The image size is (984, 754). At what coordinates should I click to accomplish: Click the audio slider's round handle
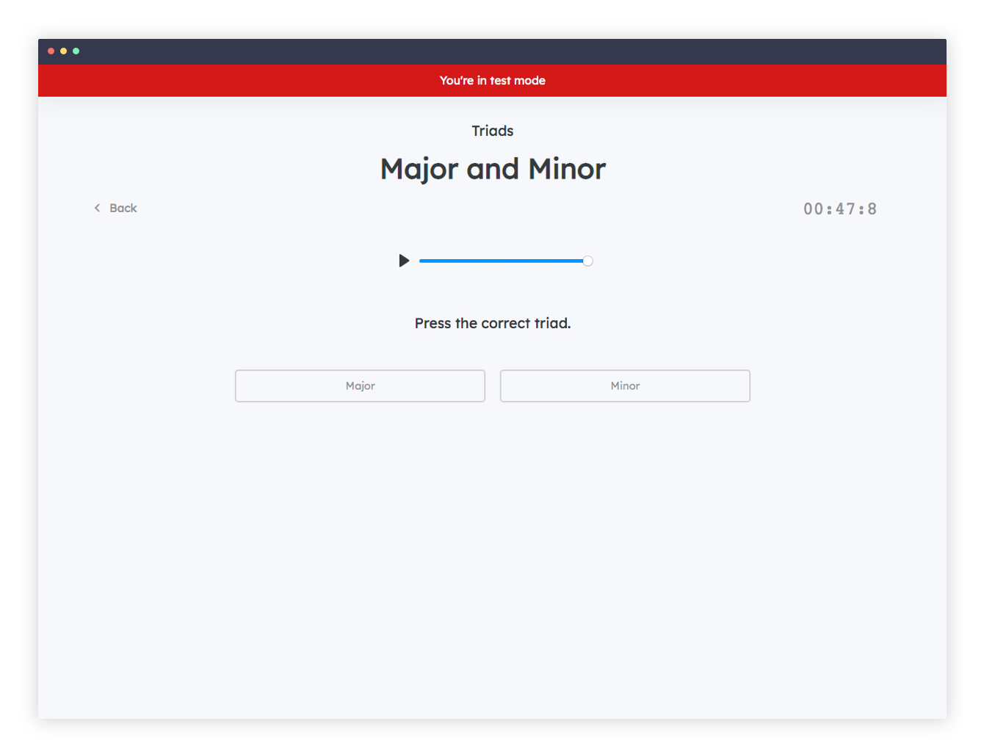click(x=587, y=261)
